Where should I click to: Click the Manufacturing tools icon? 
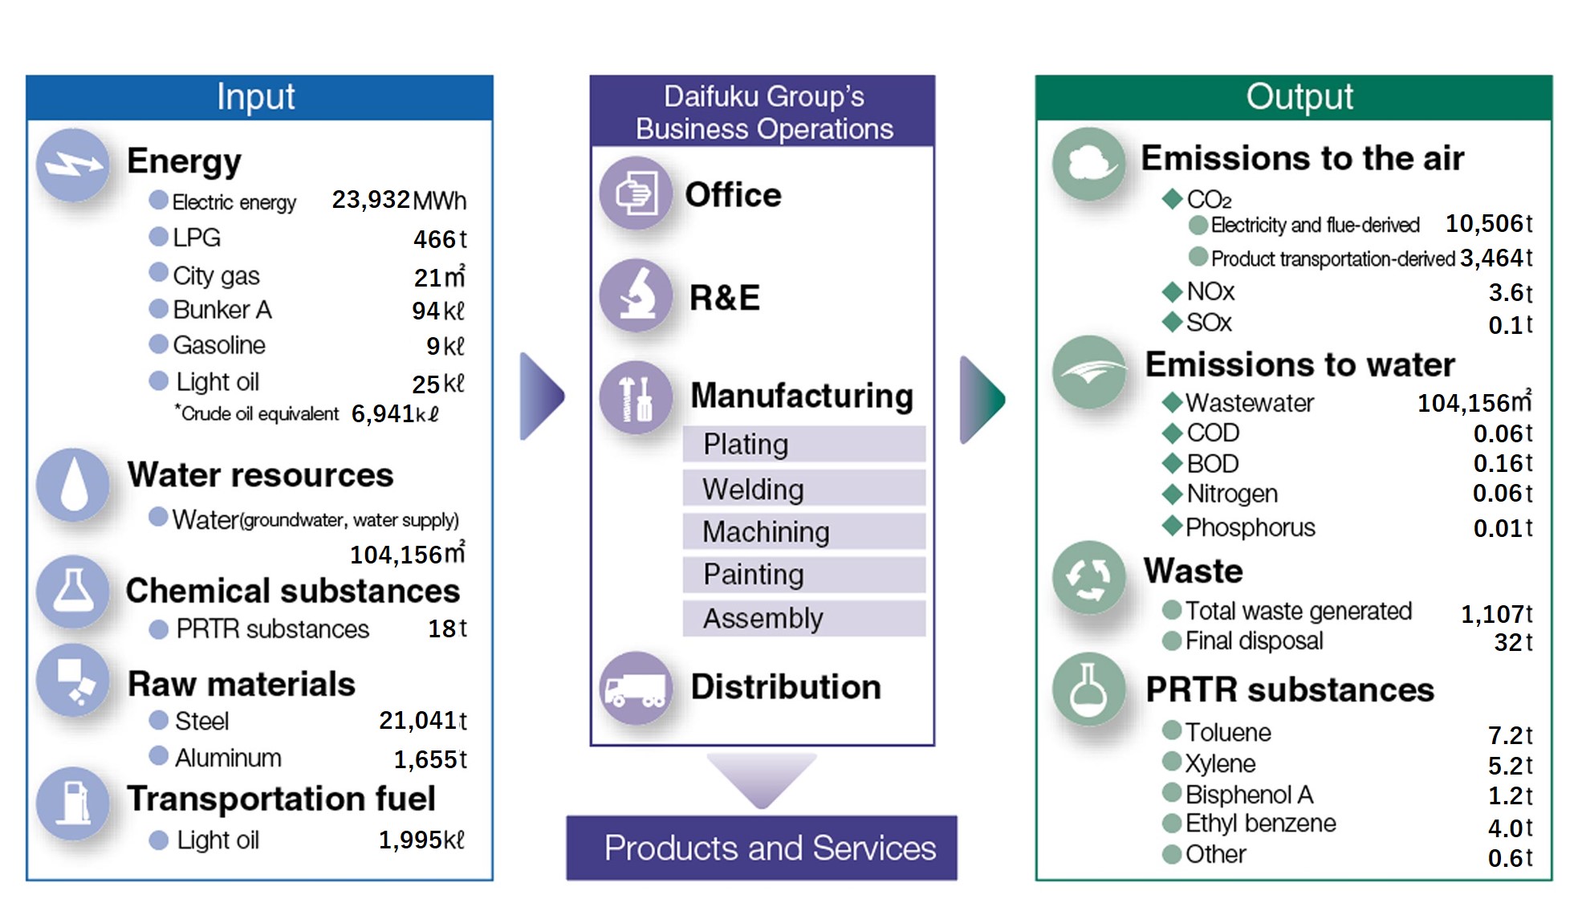click(x=636, y=398)
